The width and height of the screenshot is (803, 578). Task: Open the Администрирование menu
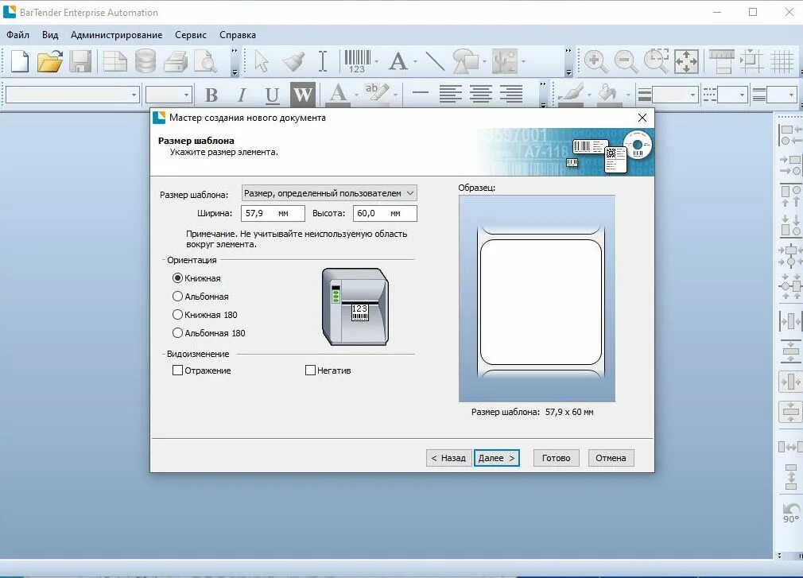116,35
